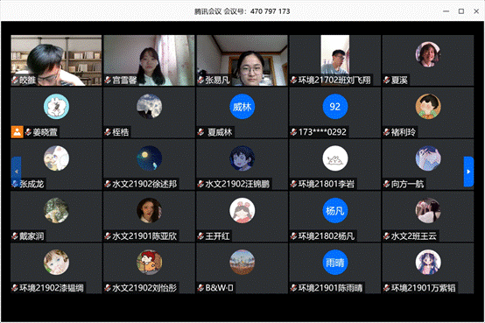Click the 雨晴 blue avatar circle
The width and height of the screenshot is (485, 323).
pyautogui.click(x=335, y=263)
